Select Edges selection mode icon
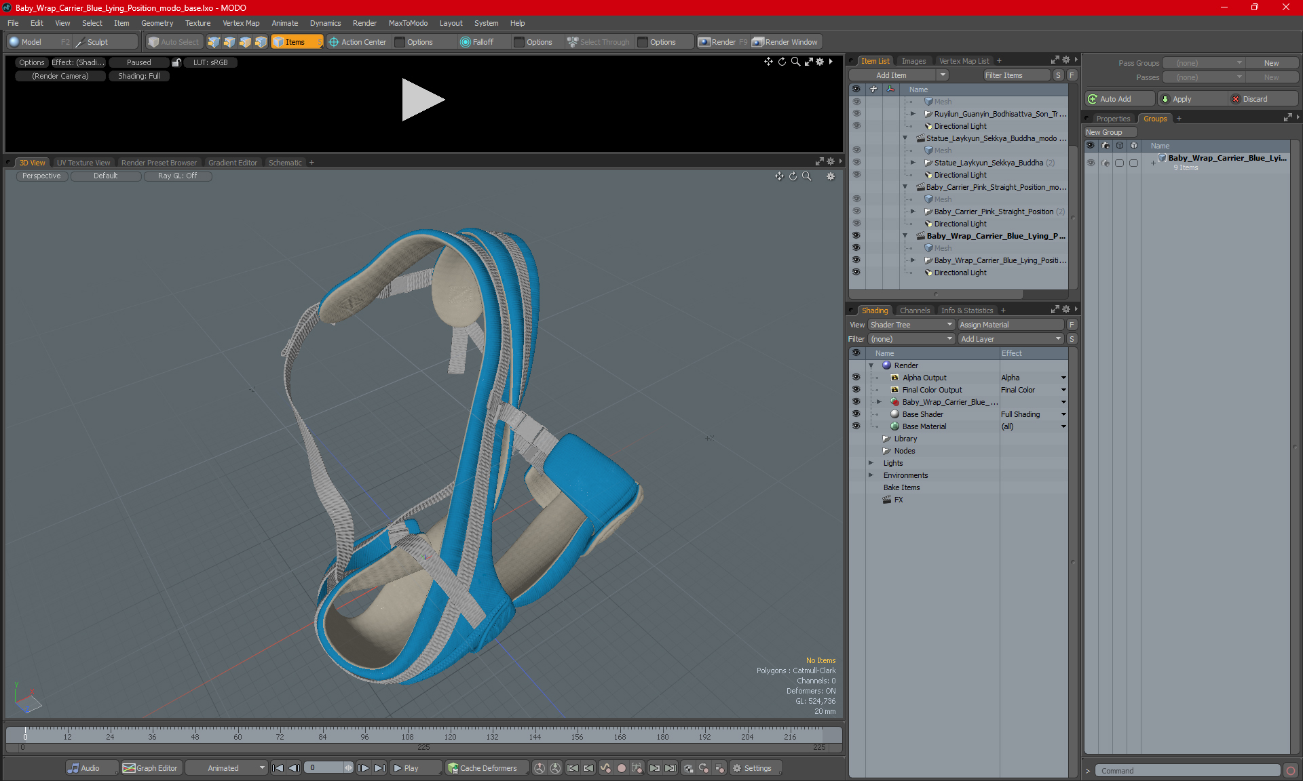The image size is (1303, 781). (229, 42)
